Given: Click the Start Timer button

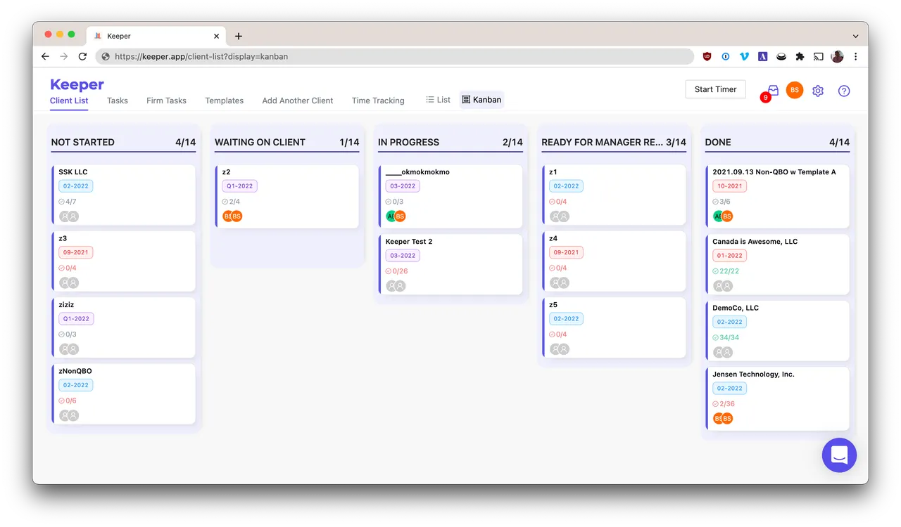Looking at the screenshot, I should click(x=715, y=89).
